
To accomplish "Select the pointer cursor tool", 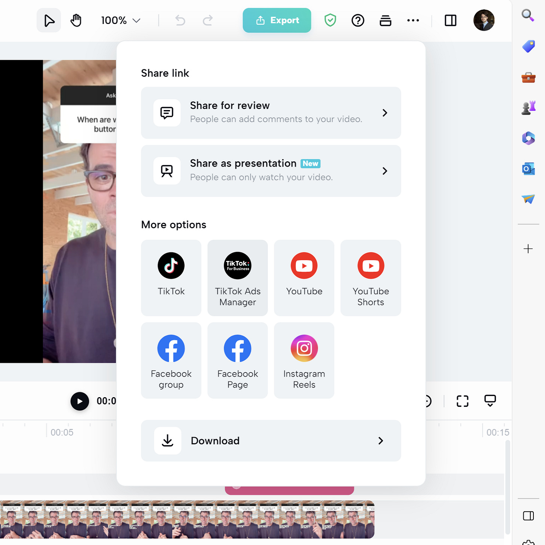I will coord(49,20).
